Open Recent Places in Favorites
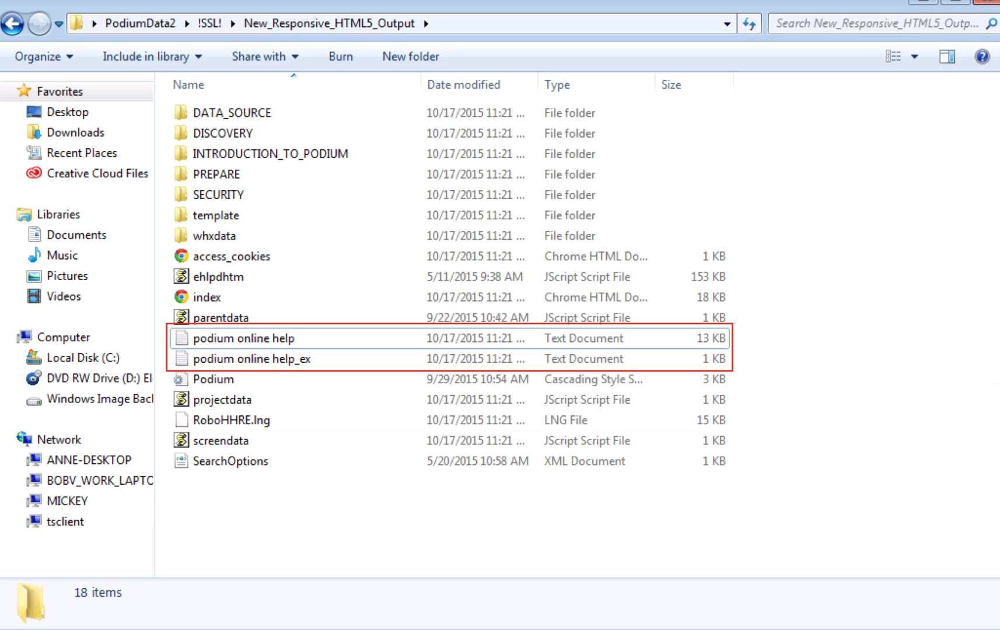 82,153
